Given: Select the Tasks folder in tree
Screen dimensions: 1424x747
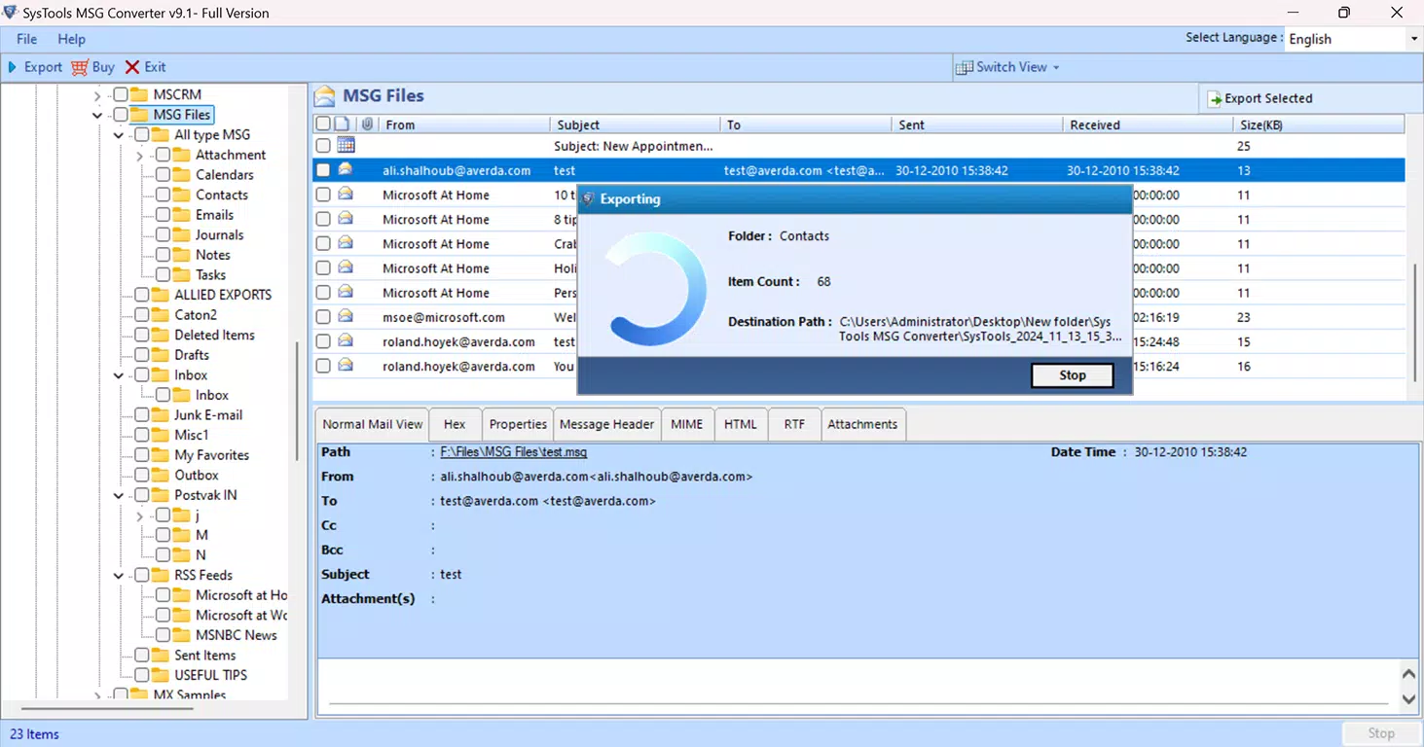Looking at the screenshot, I should (x=211, y=275).
